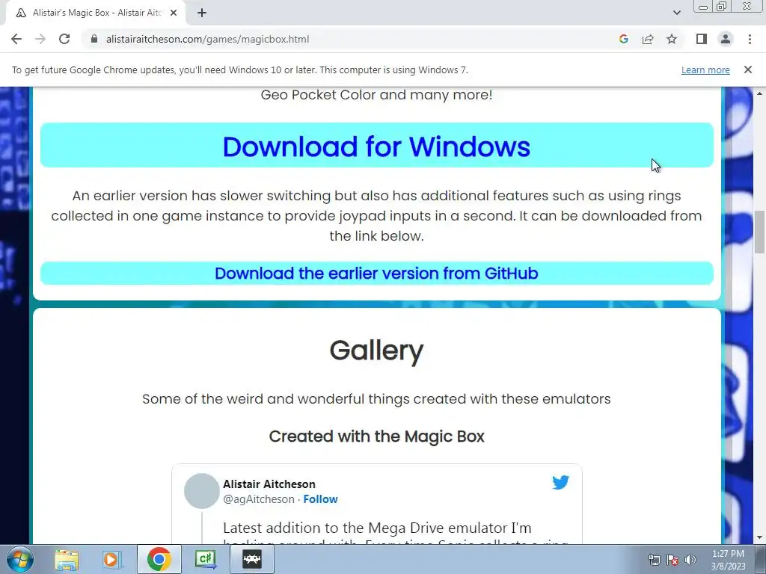Open the Chrome profile avatar menu

726,39
